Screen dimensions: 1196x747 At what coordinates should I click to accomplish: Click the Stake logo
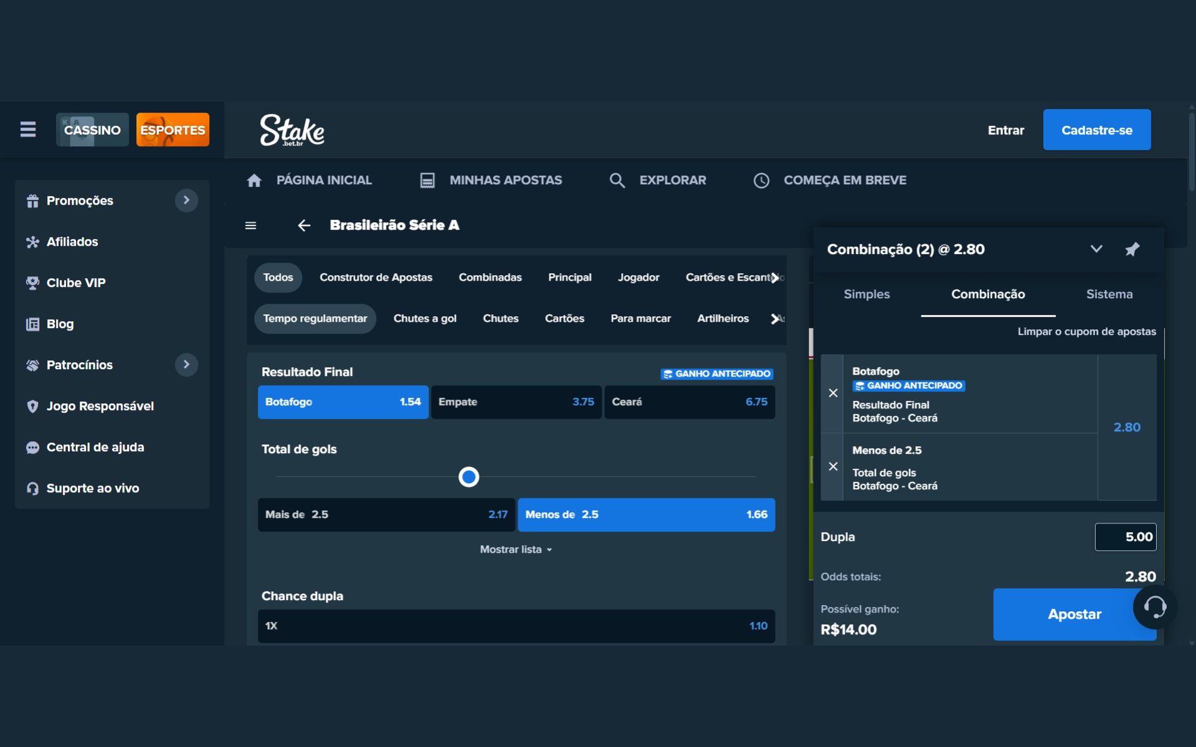pyautogui.click(x=292, y=130)
